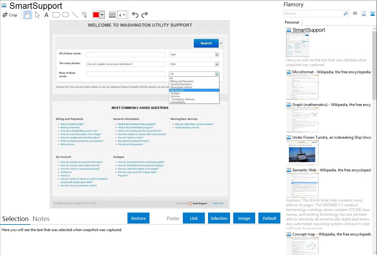
Task: Open the line thickness dropdown
Action: (x=122, y=15)
